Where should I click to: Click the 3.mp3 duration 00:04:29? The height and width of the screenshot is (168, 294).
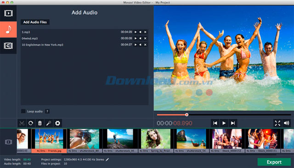(x=126, y=32)
